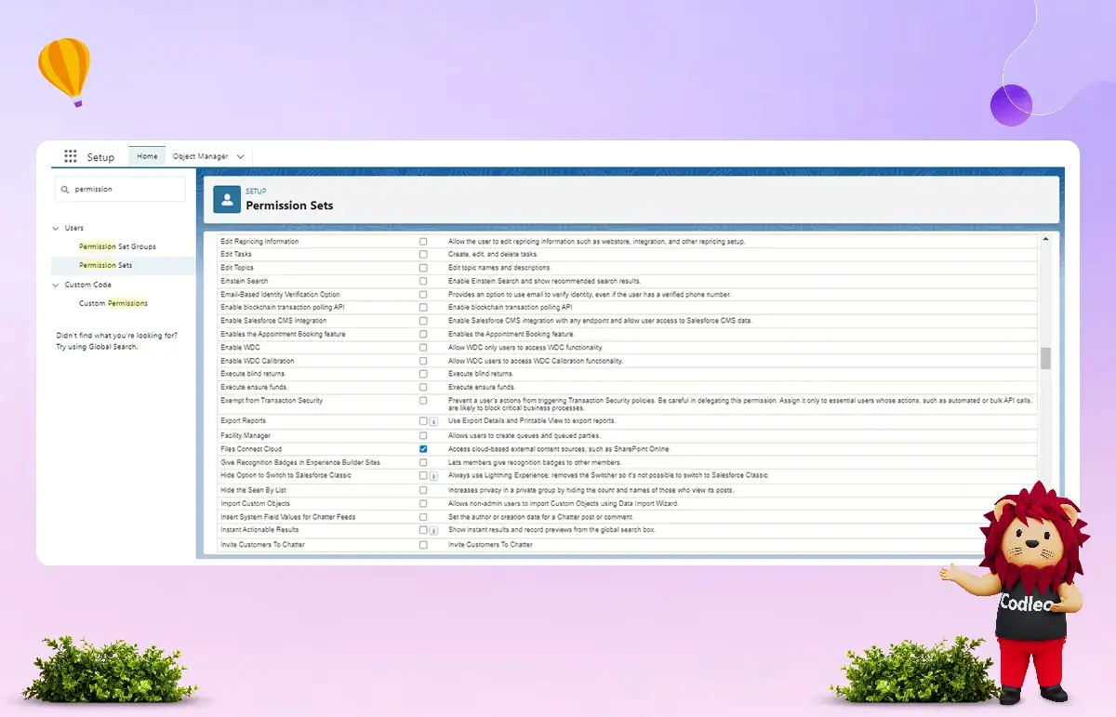Check the Edit Tasks permission
1116x717 pixels.
pos(423,254)
